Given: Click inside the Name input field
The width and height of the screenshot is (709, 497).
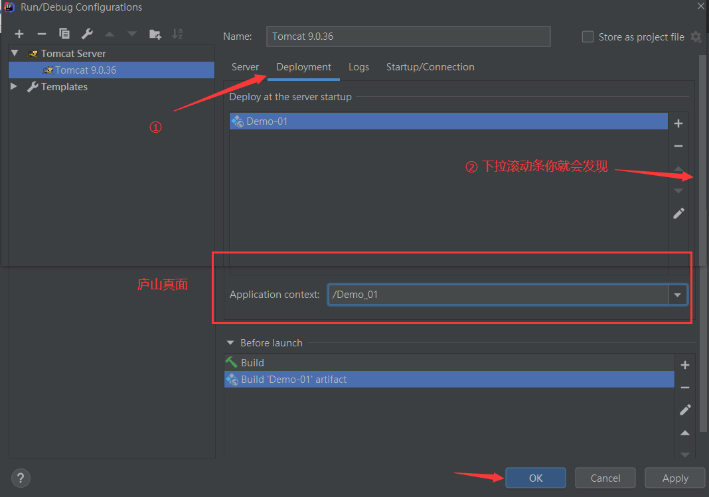Looking at the screenshot, I should [x=408, y=36].
